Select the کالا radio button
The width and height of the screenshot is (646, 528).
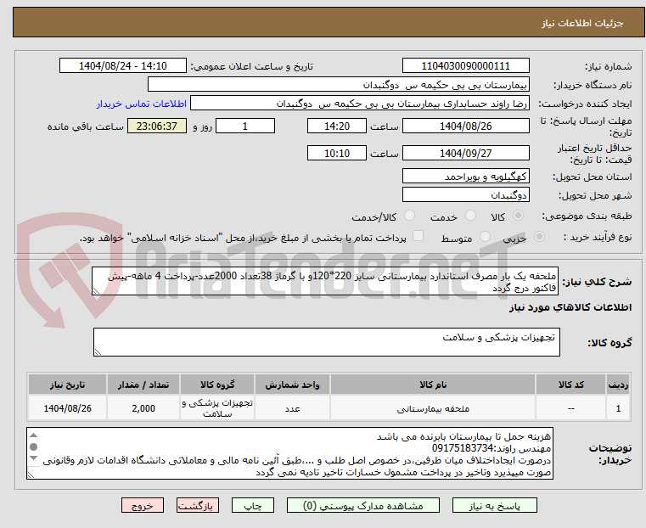518,216
